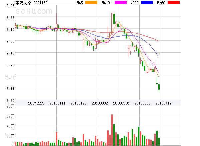Click the 20171225 date label
Viewport: 200px width, 146px height.
(36, 103)
